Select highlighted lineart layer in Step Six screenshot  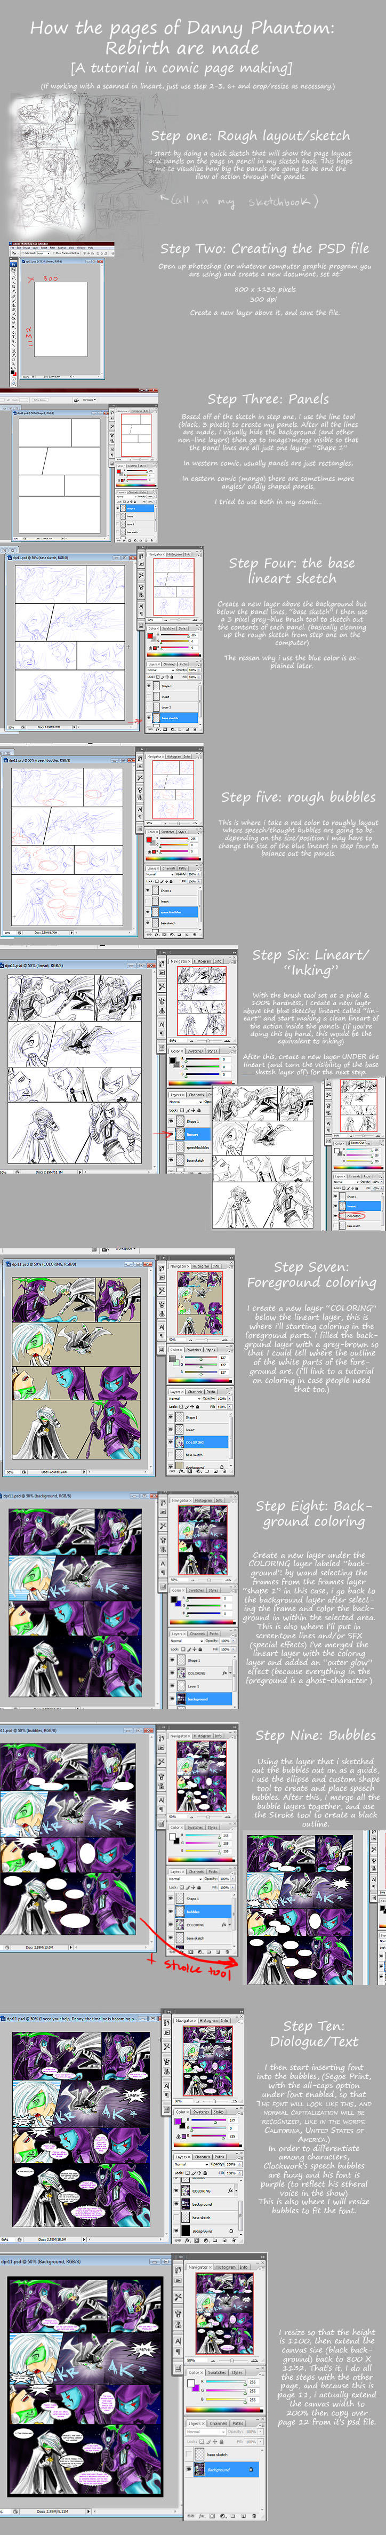tap(190, 1135)
